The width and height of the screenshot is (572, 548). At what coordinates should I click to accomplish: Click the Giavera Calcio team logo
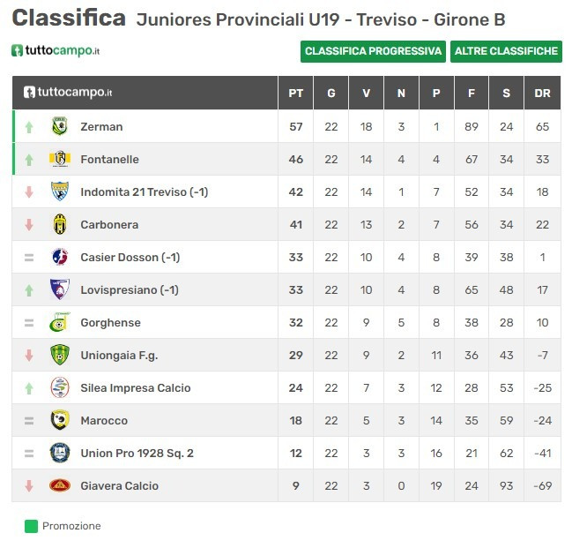(x=59, y=485)
